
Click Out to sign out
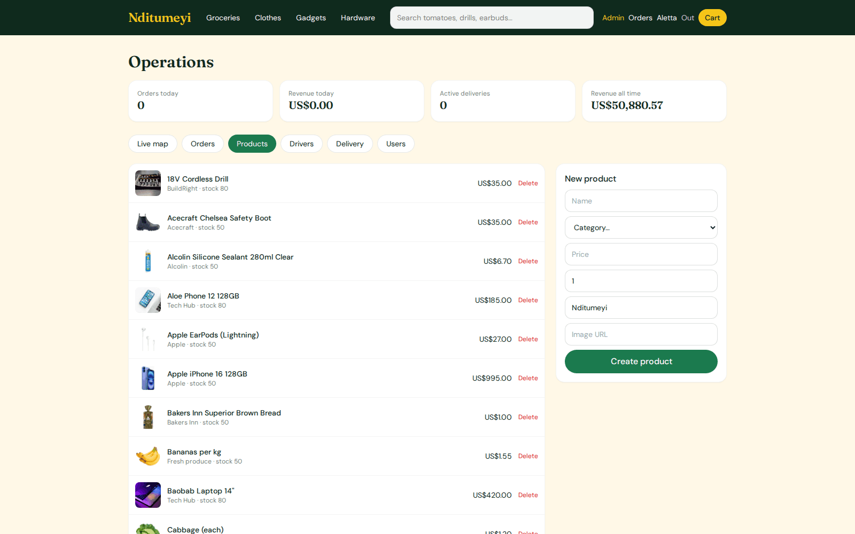tap(688, 18)
